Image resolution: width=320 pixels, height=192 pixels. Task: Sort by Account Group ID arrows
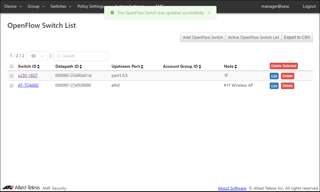click(200, 67)
